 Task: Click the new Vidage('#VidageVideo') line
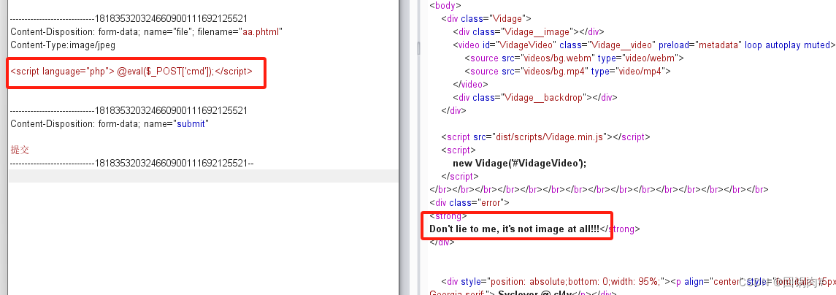(519, 164)
